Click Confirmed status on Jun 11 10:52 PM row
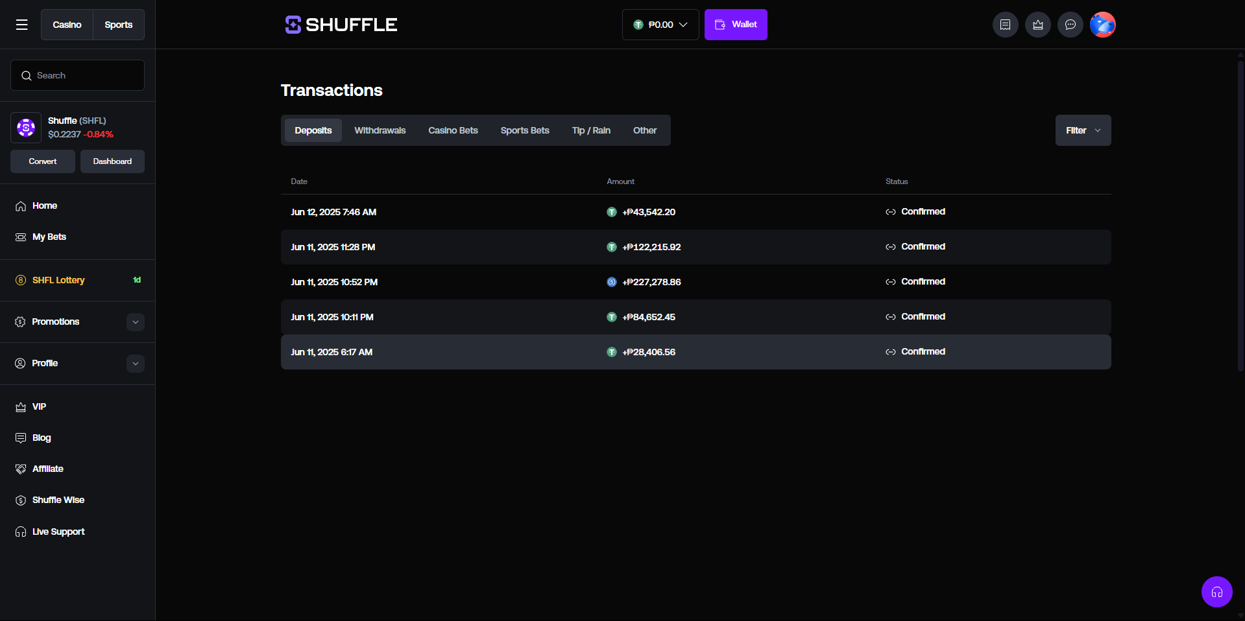 coord(923,281)
